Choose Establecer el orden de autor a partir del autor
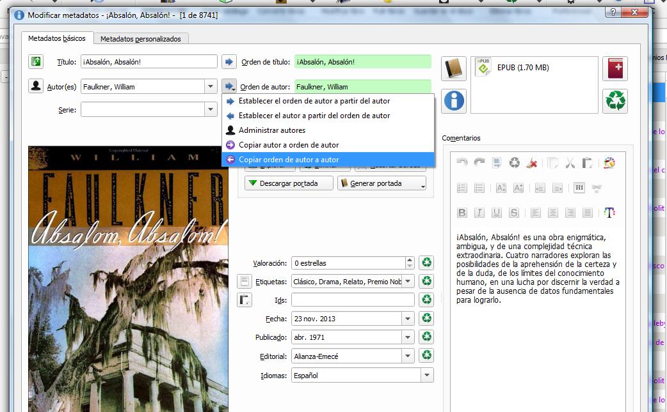Viewport: 667px width, 412px height. [328, 101]
